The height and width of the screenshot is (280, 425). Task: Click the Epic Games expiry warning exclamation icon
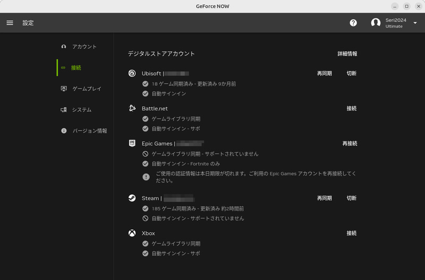(146, 177)
